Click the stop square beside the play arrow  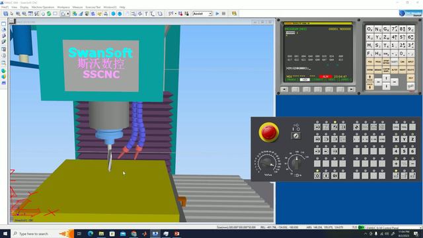click(223, 13)
